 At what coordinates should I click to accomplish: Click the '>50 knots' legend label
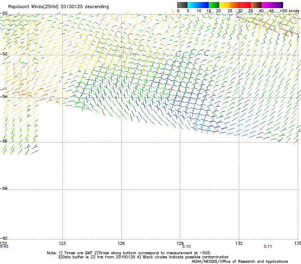click(x=290, y=11)
